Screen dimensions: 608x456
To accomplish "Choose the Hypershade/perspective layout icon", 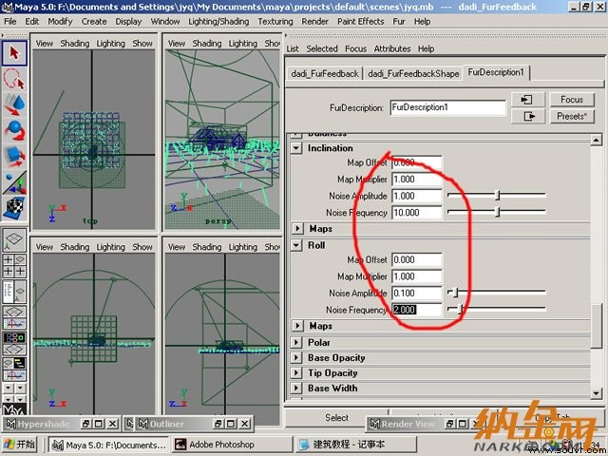I will (x=14, y=343).
